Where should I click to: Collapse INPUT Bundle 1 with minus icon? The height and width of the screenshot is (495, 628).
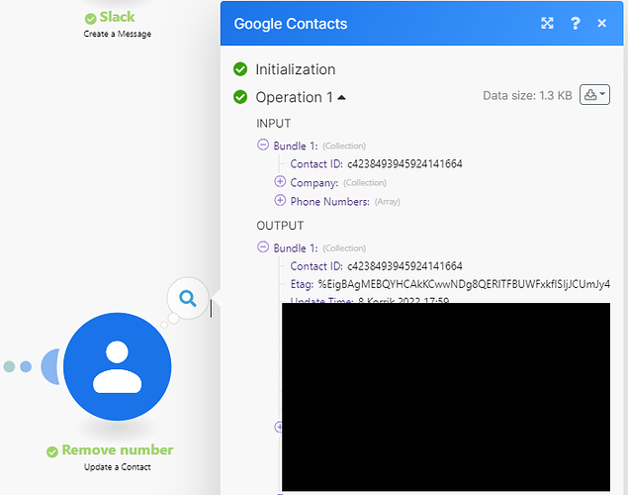pos(263,145)
